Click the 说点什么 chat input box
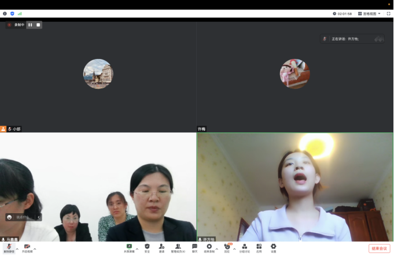The width and height of the screenshot is (394, 256). point(23,217)
